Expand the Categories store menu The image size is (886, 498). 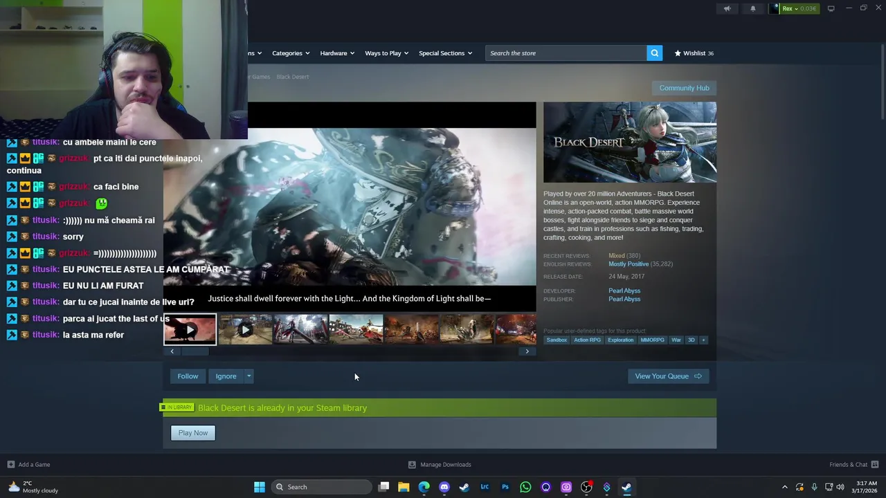pyautogui.click(x=291, y=53)
